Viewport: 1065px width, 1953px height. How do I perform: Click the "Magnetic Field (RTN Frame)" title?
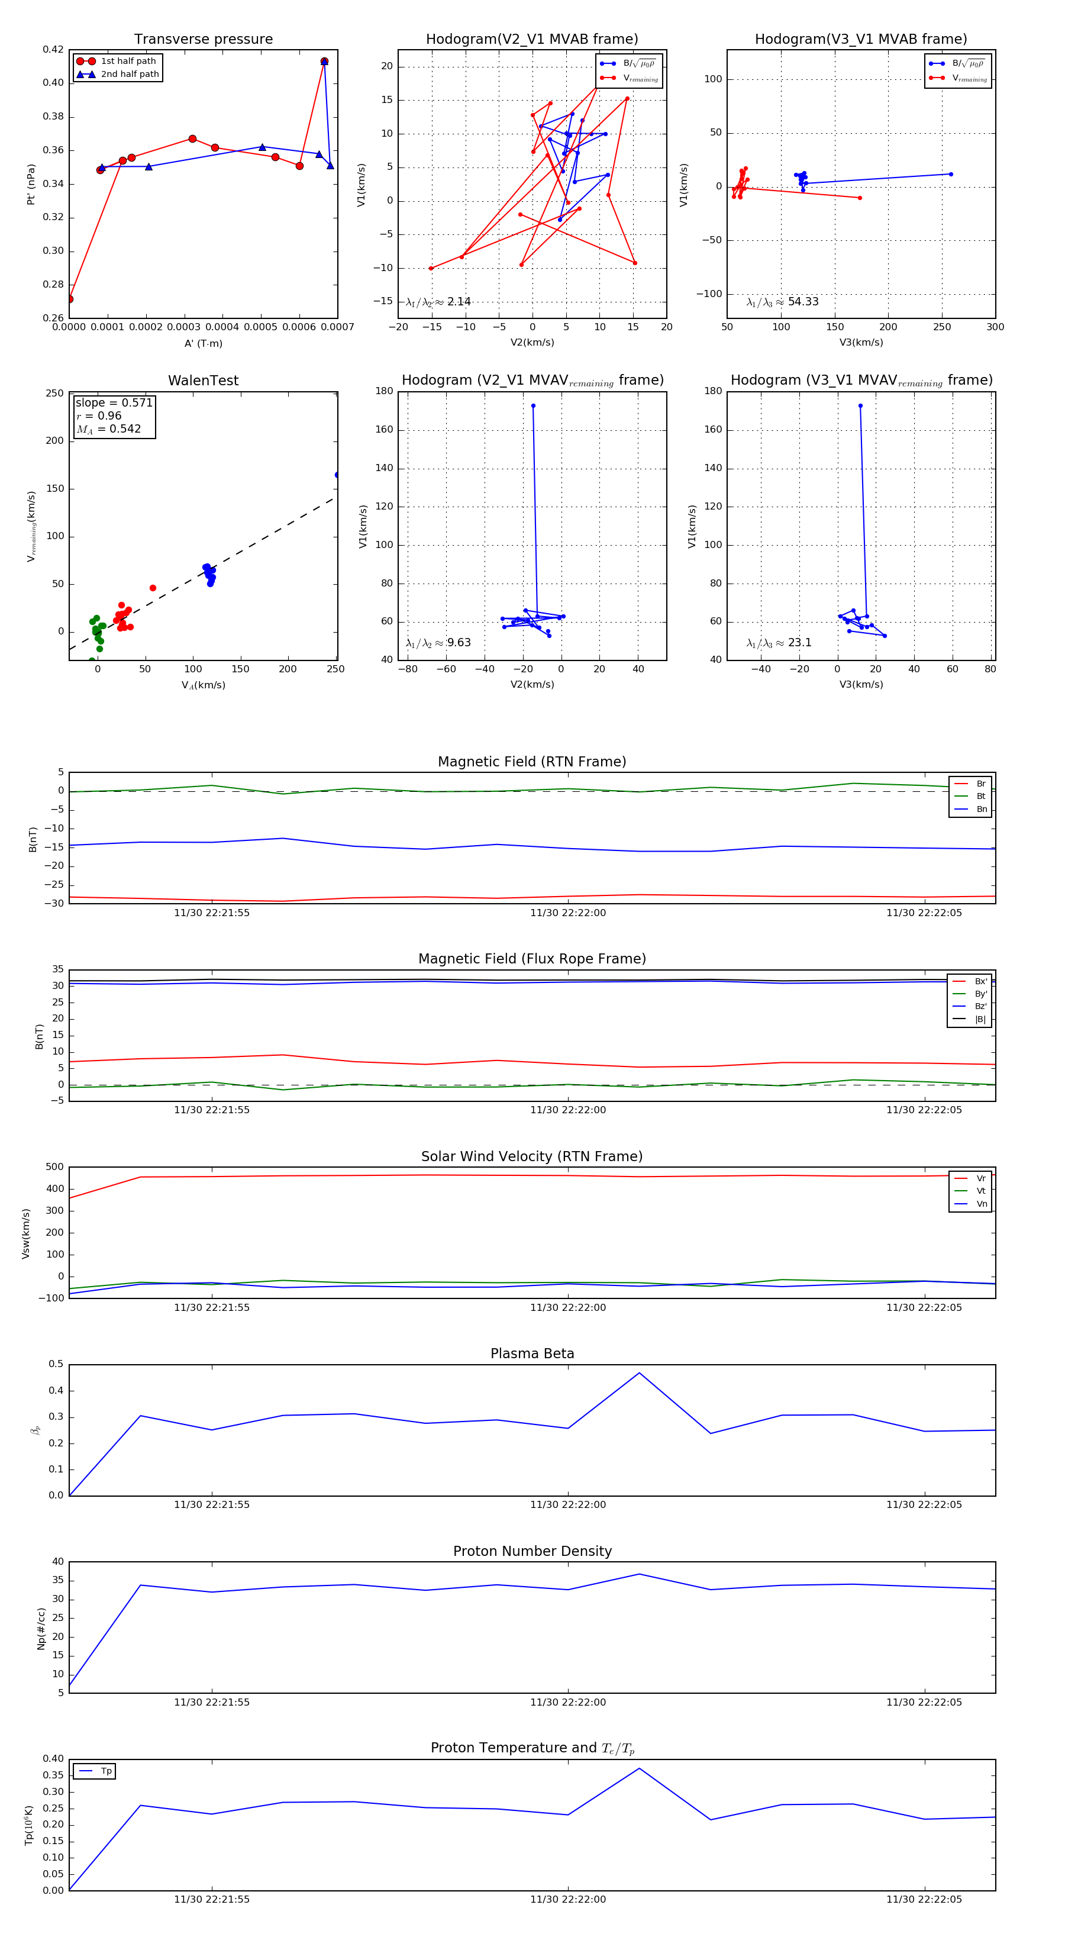(x=532, y=762)
